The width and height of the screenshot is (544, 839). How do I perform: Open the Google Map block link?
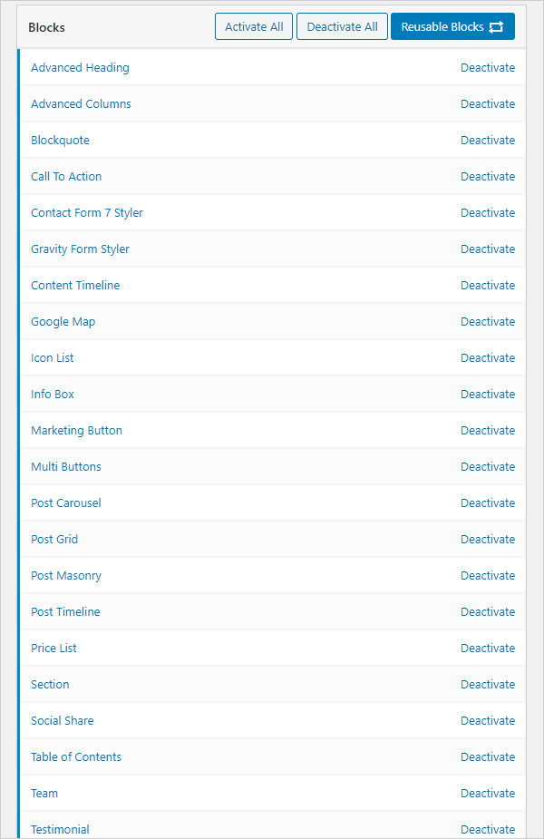click(63, 322)
